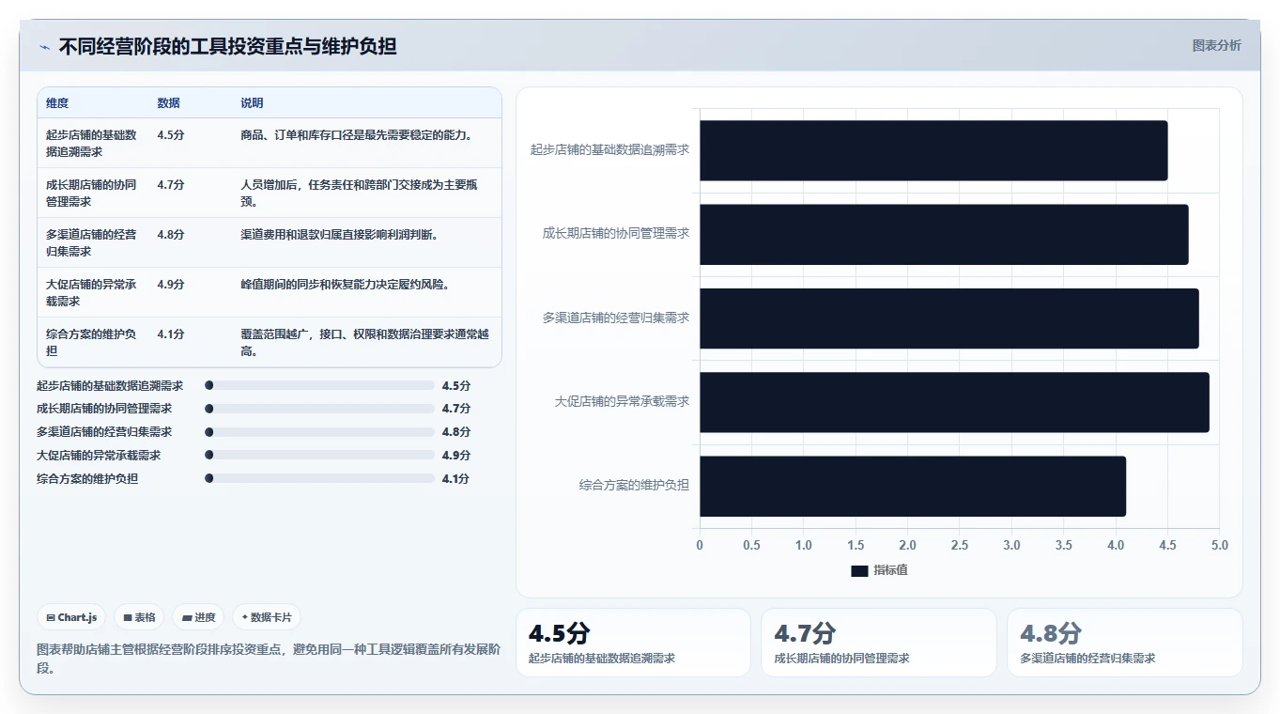1280x714 pixels.
Task: Click the 0 tick on the chart's x-axis
Action: coord(700,545)
